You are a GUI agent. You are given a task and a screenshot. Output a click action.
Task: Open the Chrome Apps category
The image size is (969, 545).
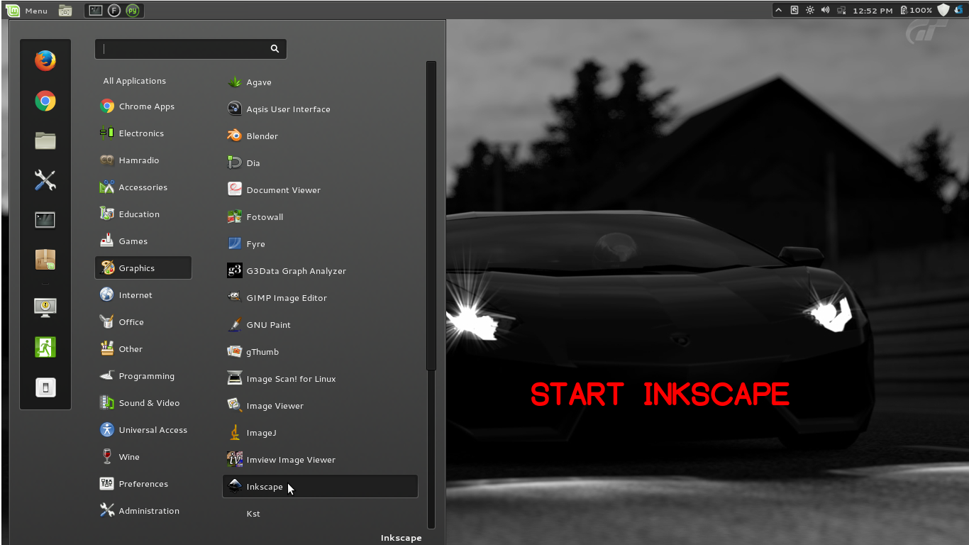(143, 106)
